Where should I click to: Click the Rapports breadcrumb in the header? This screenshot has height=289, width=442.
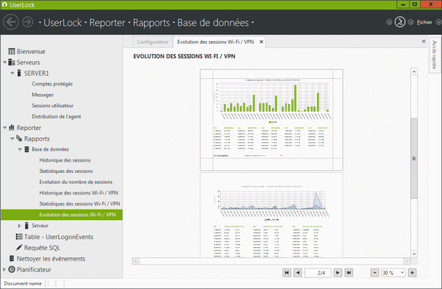152,23
